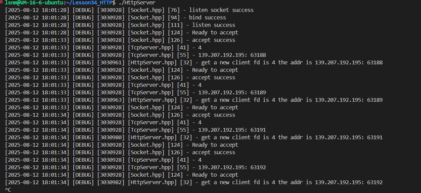Click the first timestamp 2025-08-12 18:01:28
Screen dimensions: 421x193
[x=37, y=10]
